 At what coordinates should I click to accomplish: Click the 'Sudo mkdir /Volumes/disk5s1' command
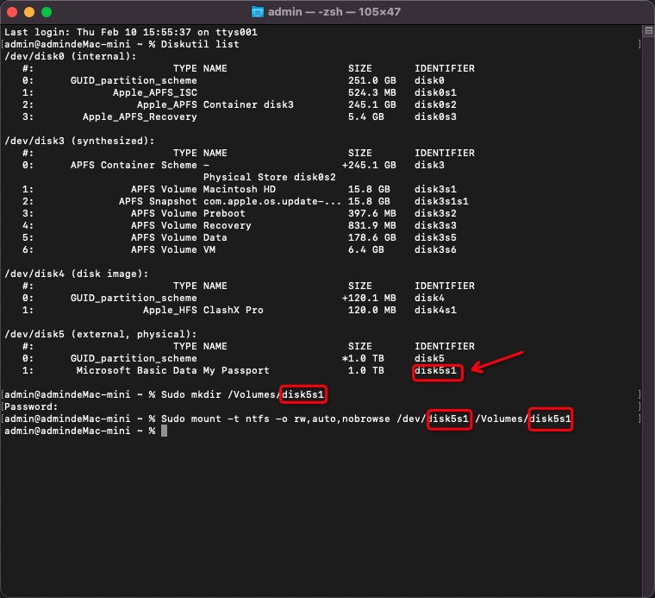pos(242,394)
